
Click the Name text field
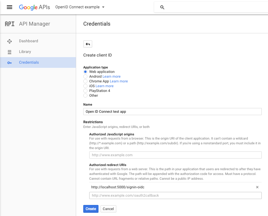(x=172, y=112)
